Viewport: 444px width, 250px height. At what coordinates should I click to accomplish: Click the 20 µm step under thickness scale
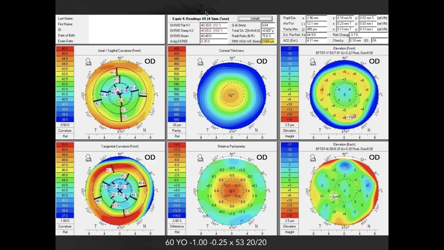tap(177, 125)
